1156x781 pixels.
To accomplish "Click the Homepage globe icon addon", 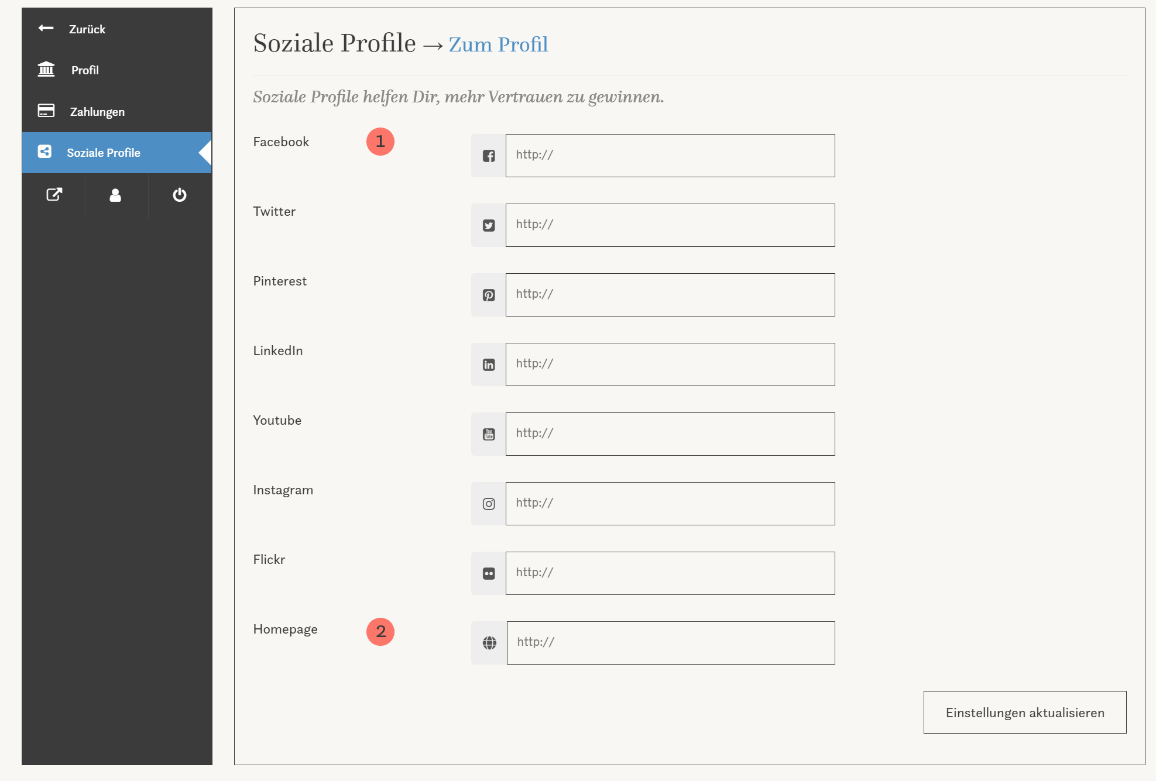I will pos(489,643).
